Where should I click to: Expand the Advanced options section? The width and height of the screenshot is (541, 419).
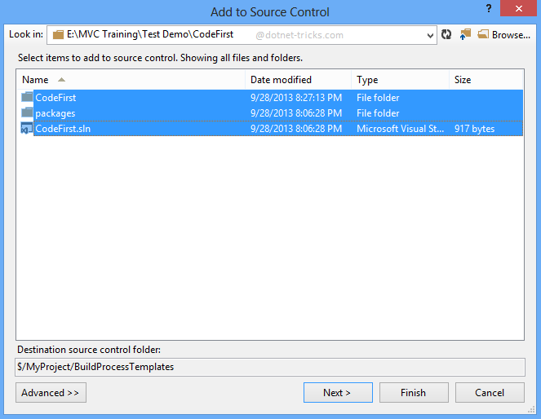coord(51,392)
